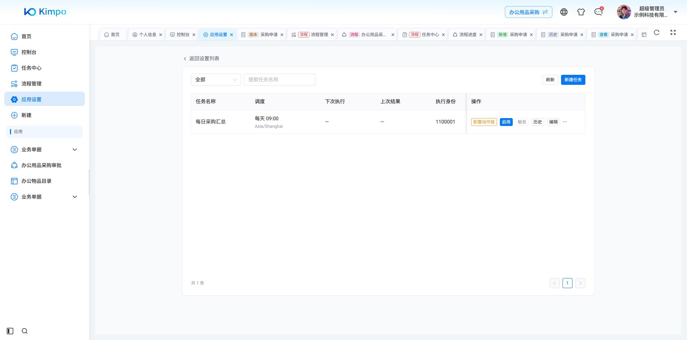Focus the 搜索任务名称 search field

click(280, 80)
